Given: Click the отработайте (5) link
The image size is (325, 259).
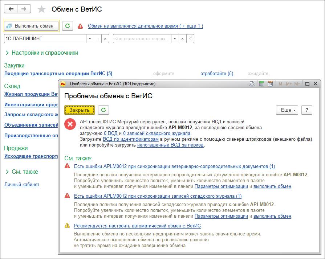Looking at the screenshot, I should click(217, 74).
